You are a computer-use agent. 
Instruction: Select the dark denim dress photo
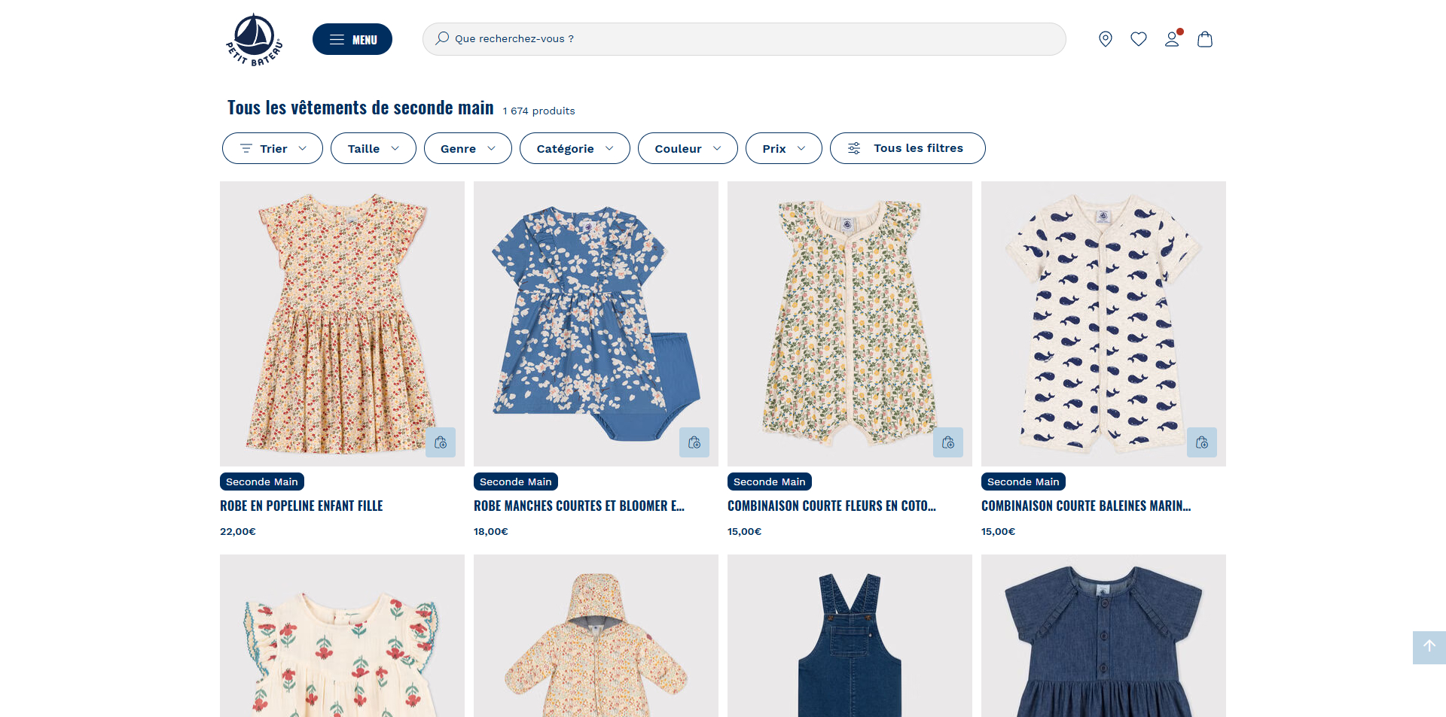point(1103,636)
